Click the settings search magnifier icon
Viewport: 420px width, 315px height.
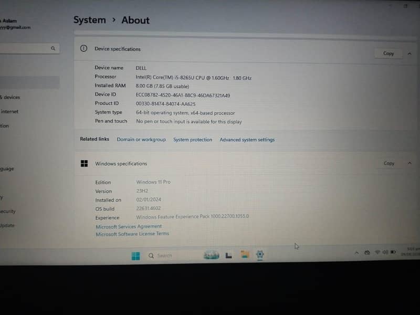tap(53, 48)
